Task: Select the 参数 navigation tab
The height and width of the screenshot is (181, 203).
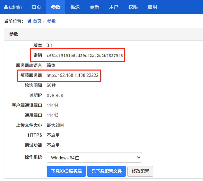Action: 56,7
